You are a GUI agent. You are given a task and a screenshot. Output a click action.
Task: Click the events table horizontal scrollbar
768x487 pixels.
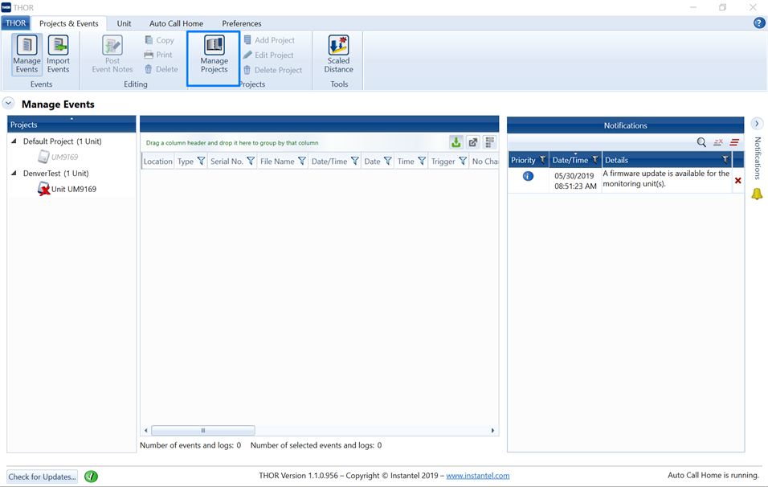coord(202,431)
